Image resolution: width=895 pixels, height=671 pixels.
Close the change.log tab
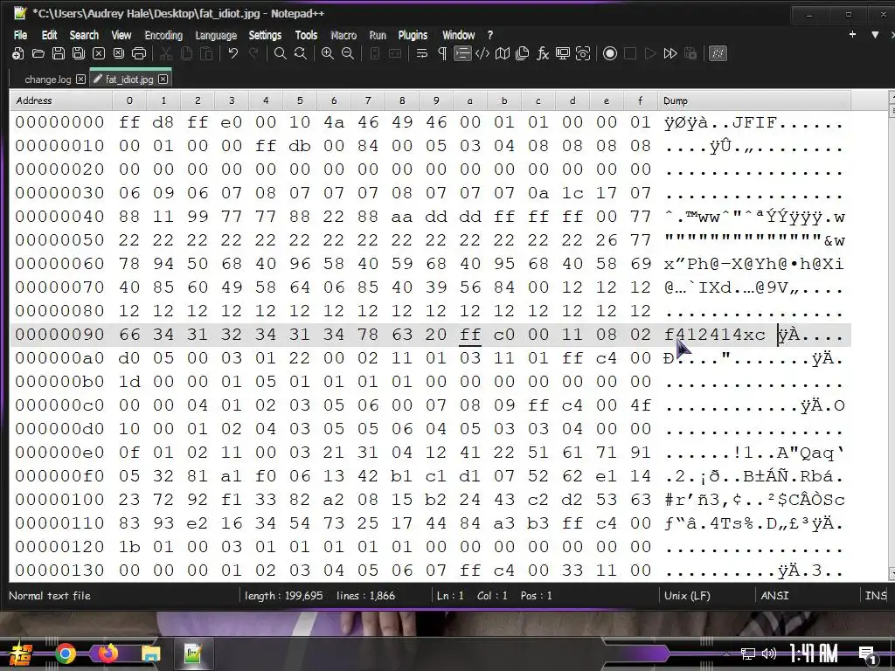tap(81, 80)
